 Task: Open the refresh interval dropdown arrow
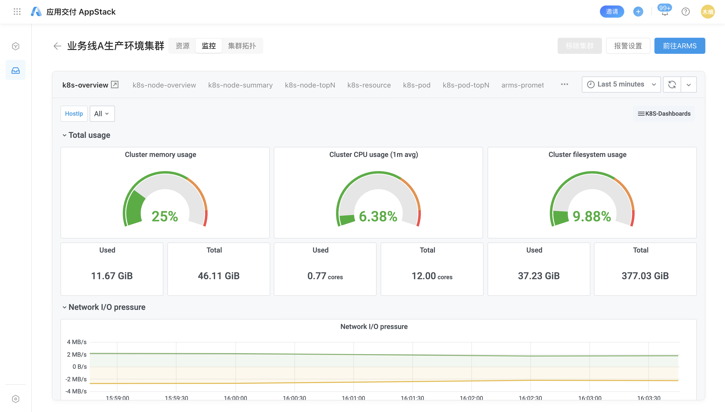688,84
